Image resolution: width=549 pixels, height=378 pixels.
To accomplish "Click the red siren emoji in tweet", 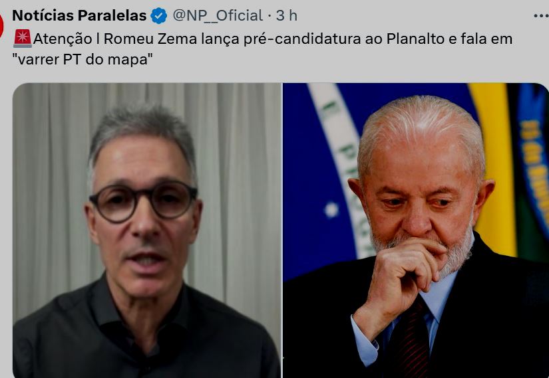I will click(x=23, y=39).
